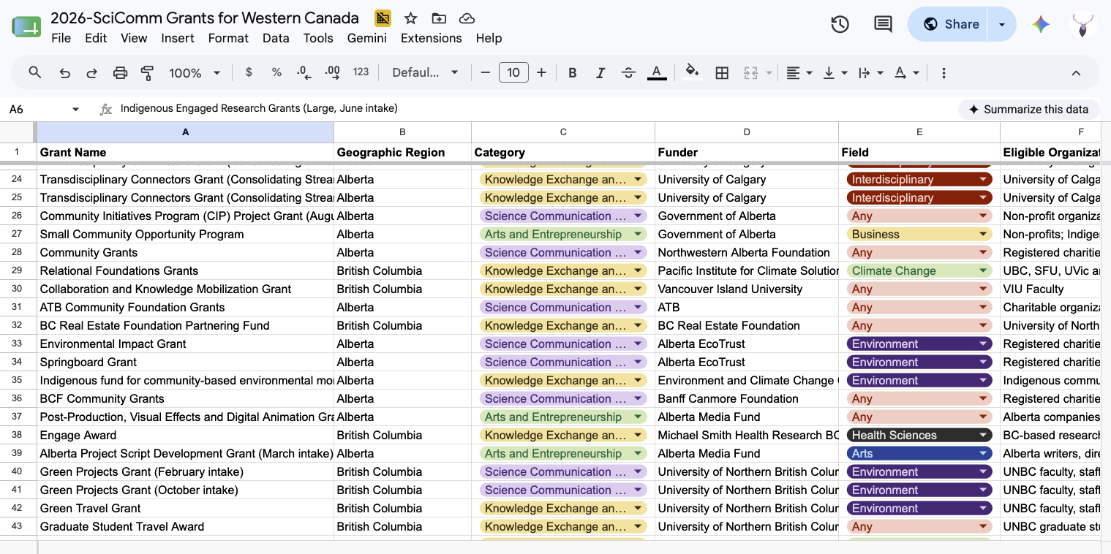Decrease font size minus button
The height and width of the screenshot is (554, 1111).
click(x=485, y=72)
